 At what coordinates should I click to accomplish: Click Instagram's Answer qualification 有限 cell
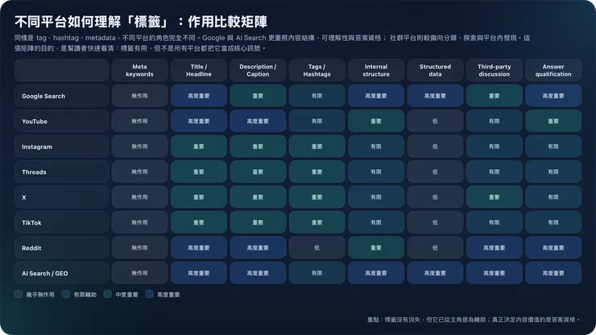tap(553, 147)
